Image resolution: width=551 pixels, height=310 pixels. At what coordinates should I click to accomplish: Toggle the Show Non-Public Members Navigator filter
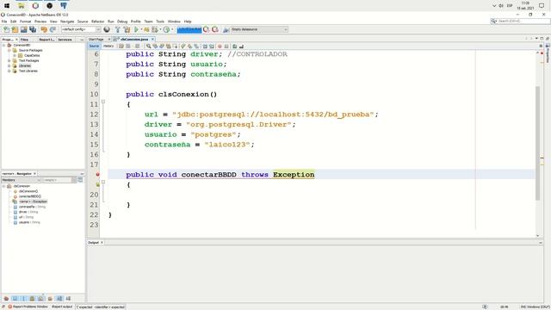click(33, 299)
